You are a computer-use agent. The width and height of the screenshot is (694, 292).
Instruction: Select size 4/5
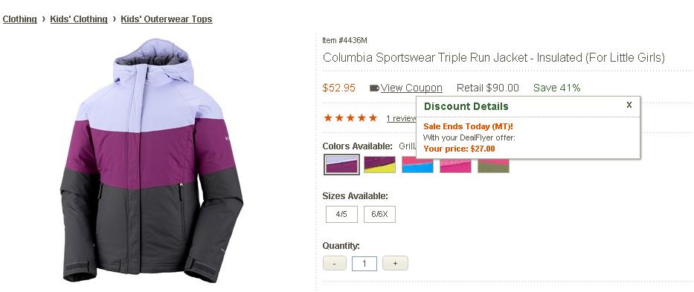tap(341, 214)
